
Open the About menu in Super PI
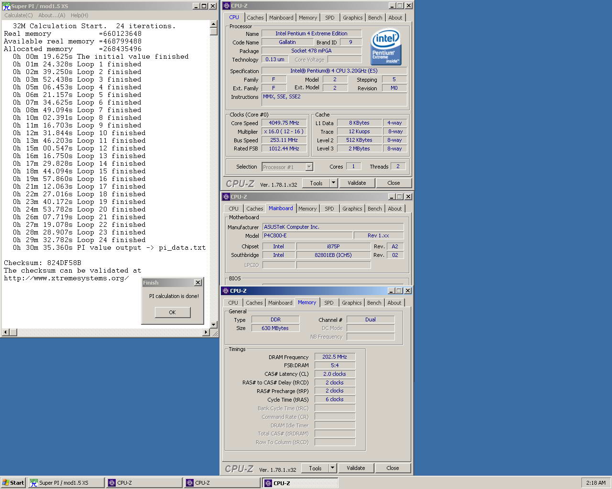[52, 15]
